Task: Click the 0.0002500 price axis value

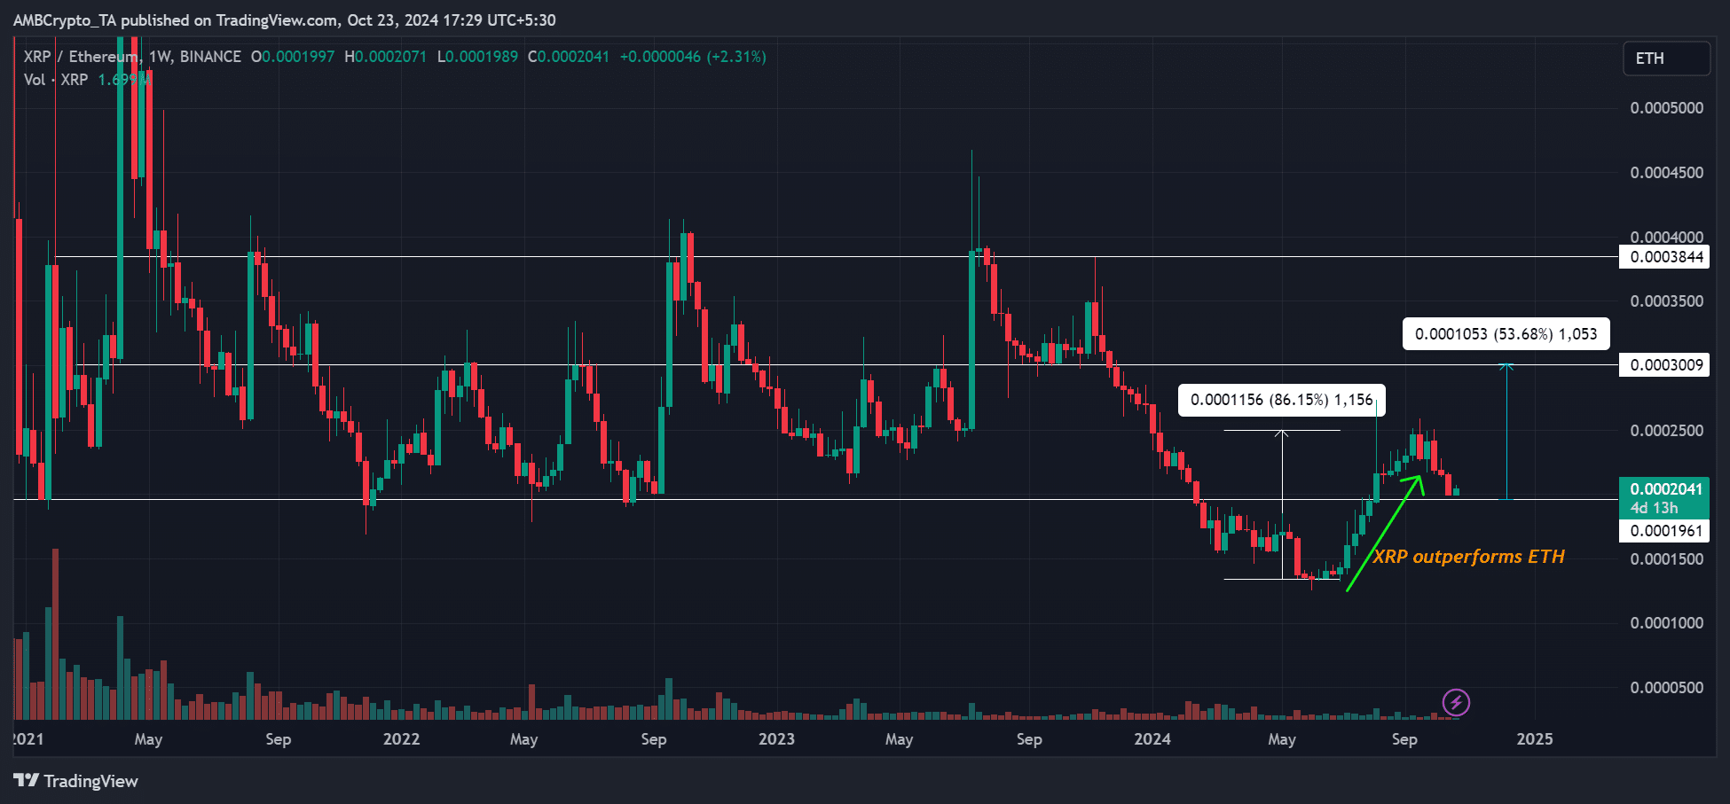Action: point(1667,431)
